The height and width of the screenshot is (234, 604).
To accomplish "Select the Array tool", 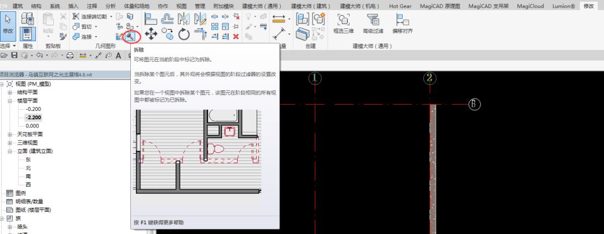I will pos(215,27).
